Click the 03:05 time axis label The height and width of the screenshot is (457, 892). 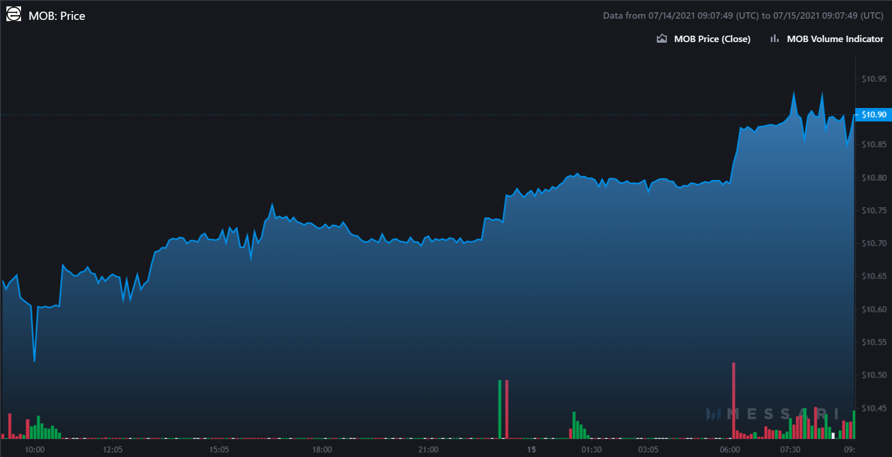tap(648, 449)
